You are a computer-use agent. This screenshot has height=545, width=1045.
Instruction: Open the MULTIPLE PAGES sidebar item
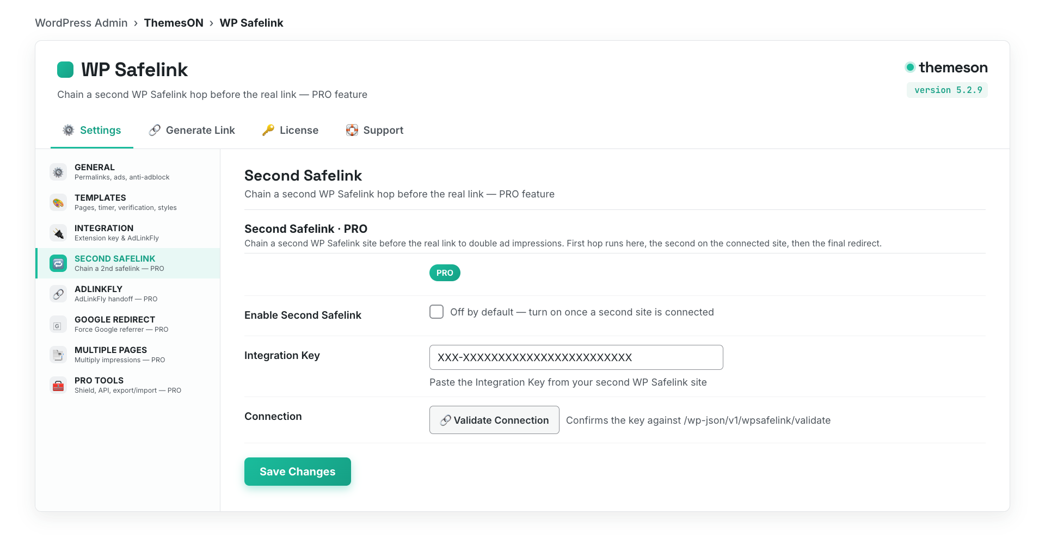click(x=128, y=355)
